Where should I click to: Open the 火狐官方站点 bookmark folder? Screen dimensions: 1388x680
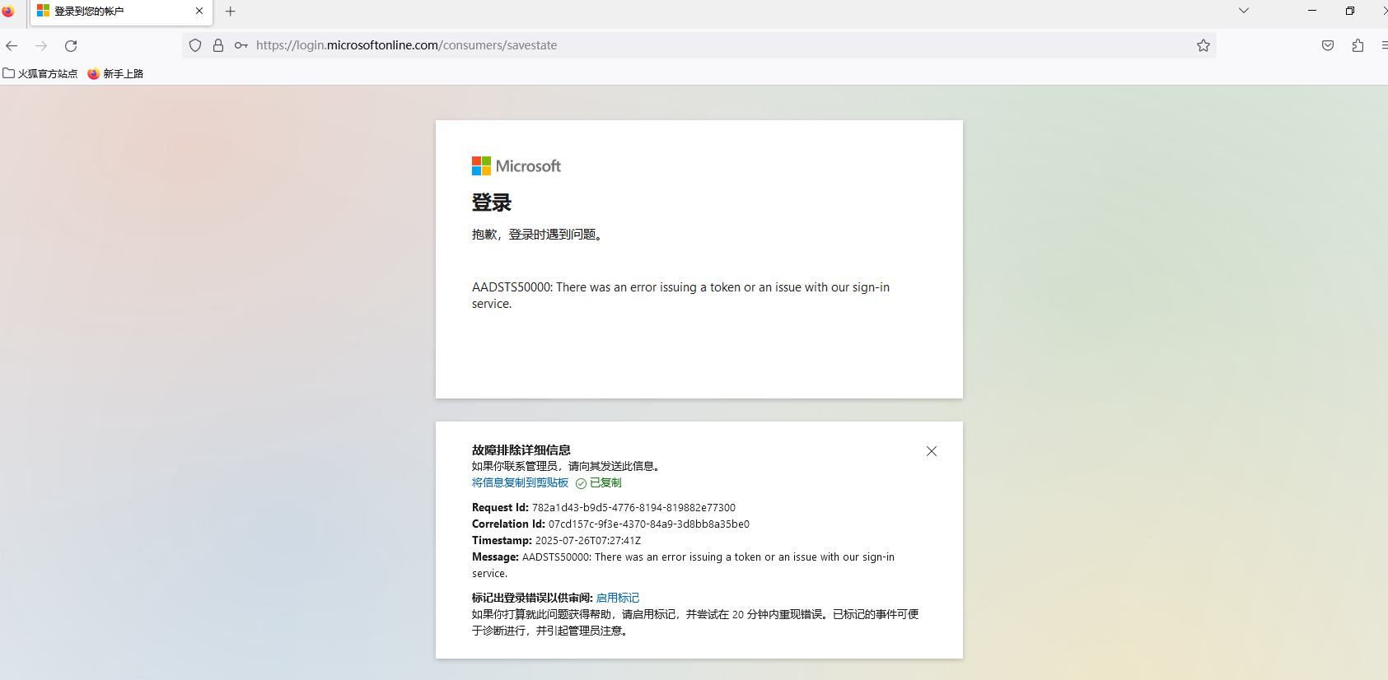pos(40,73)
